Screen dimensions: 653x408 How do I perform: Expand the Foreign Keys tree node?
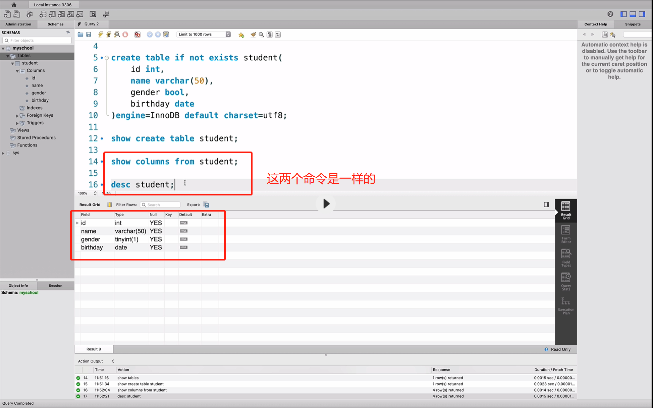[17, 116]
